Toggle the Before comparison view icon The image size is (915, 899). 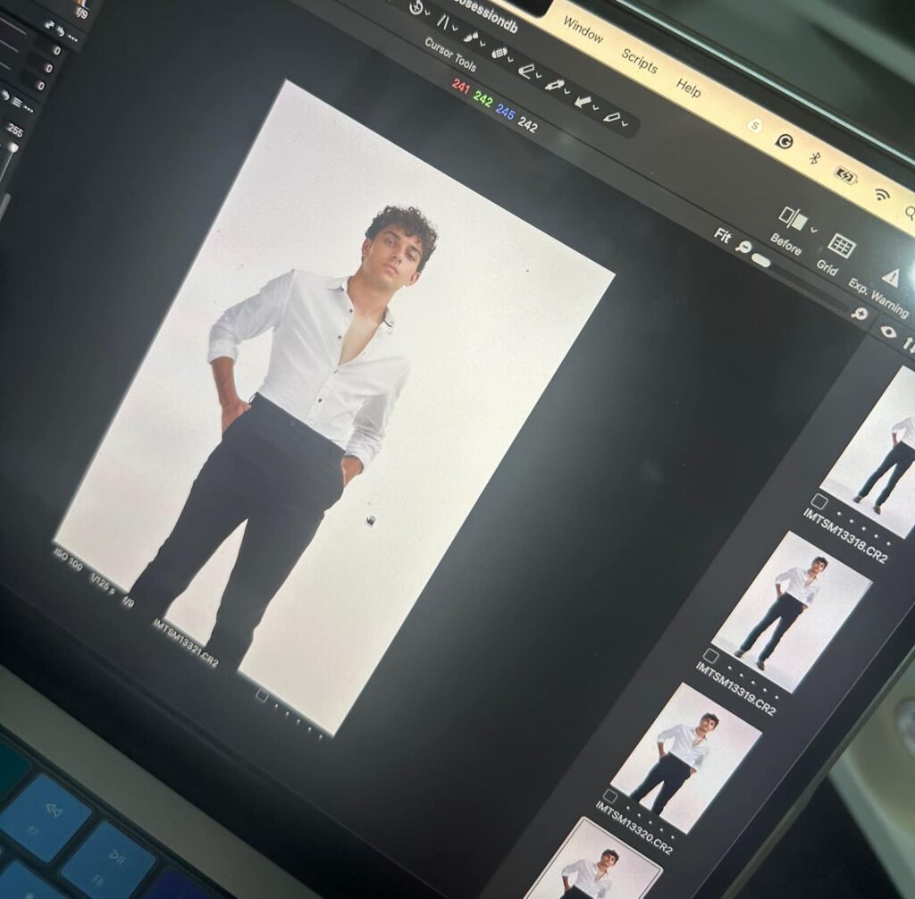pyautogui.click(x=793, y=218)
